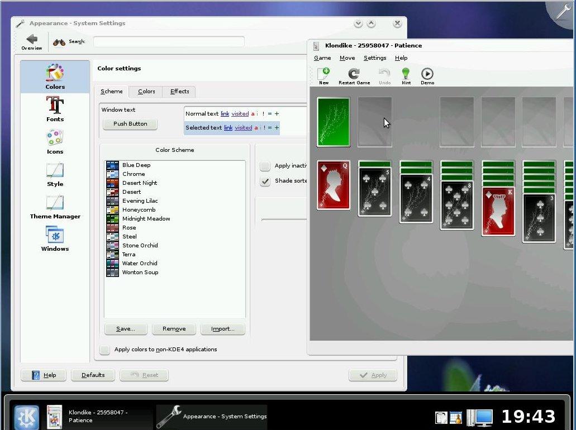
Task: Get a Hint in Patience
Action: (406, 76)
